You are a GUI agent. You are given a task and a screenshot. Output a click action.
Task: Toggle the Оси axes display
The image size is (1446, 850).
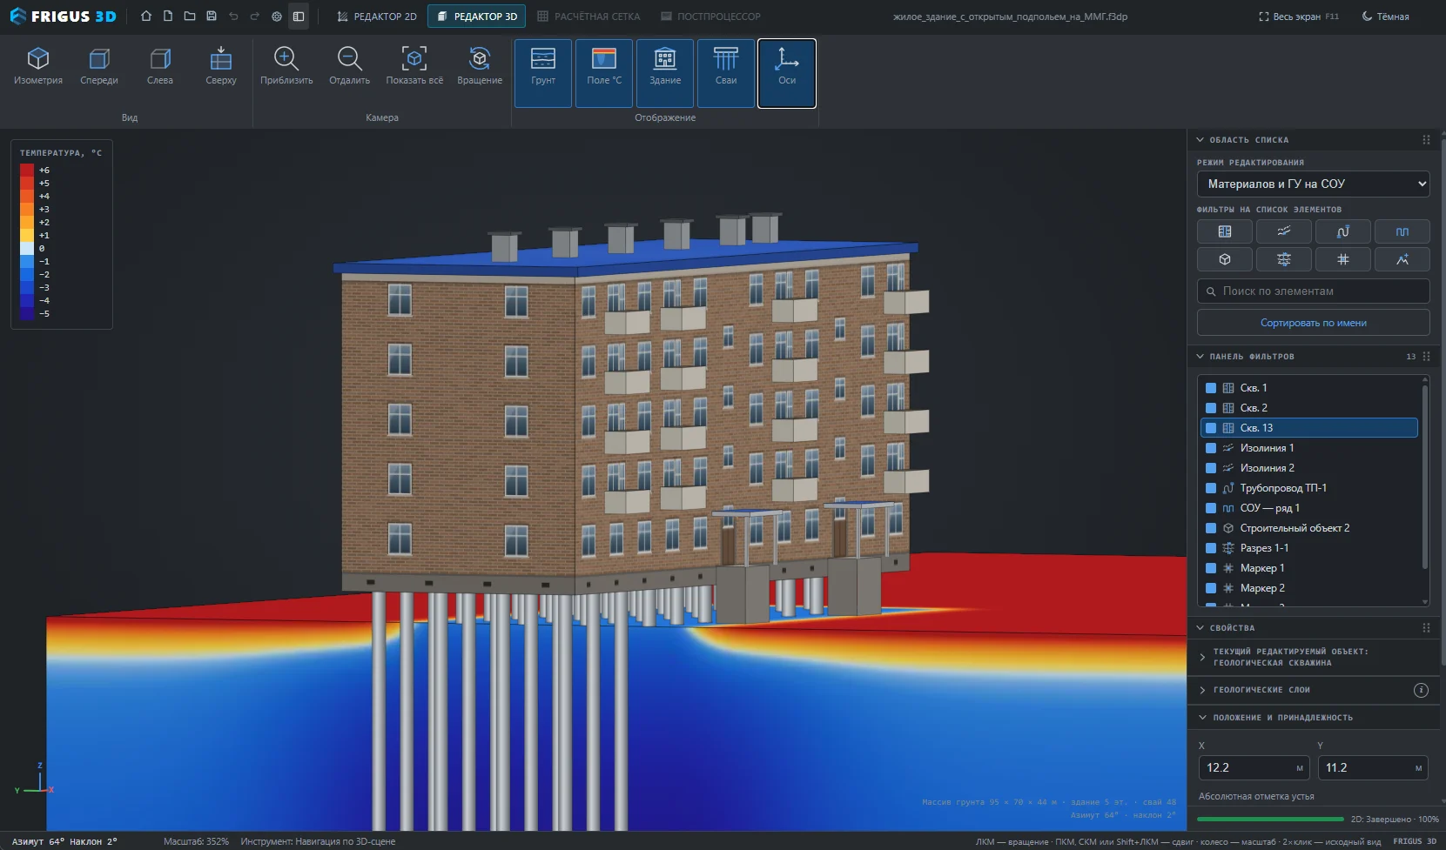coord(787,73)
